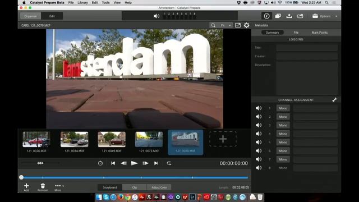Add a clip to storyboard
Image resolution: width=359 pixels, height=202 pixels.
point(26,187)
